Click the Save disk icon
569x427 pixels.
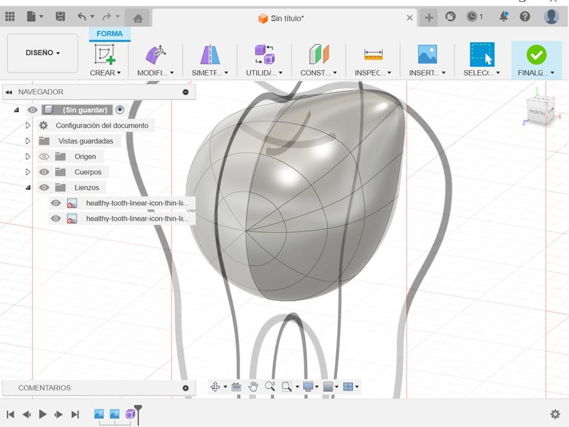[x=60, y=17]
